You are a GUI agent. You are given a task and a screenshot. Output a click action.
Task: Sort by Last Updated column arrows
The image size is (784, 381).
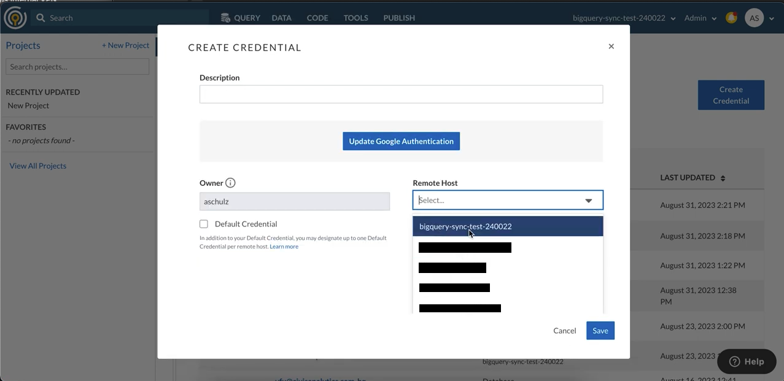coord(723,178)
